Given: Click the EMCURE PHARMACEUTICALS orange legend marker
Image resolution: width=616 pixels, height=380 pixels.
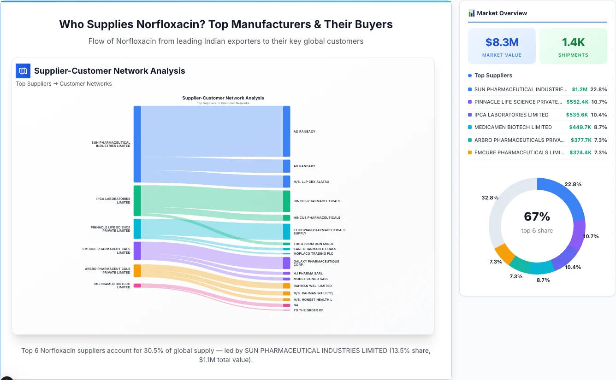Looking at the screenshot, I should click(x=470, y=152).
